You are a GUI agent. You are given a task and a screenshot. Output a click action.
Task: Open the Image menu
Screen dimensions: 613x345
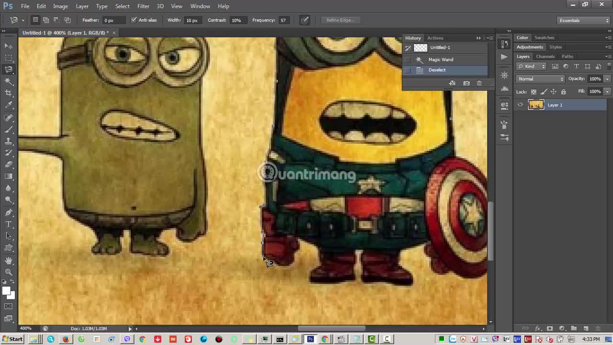[60, 6]
